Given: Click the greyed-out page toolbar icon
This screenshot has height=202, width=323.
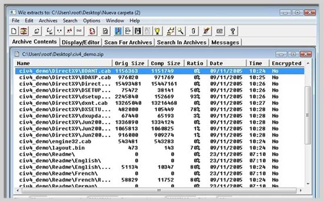Looking at the screenshot, I should point(147,31).
